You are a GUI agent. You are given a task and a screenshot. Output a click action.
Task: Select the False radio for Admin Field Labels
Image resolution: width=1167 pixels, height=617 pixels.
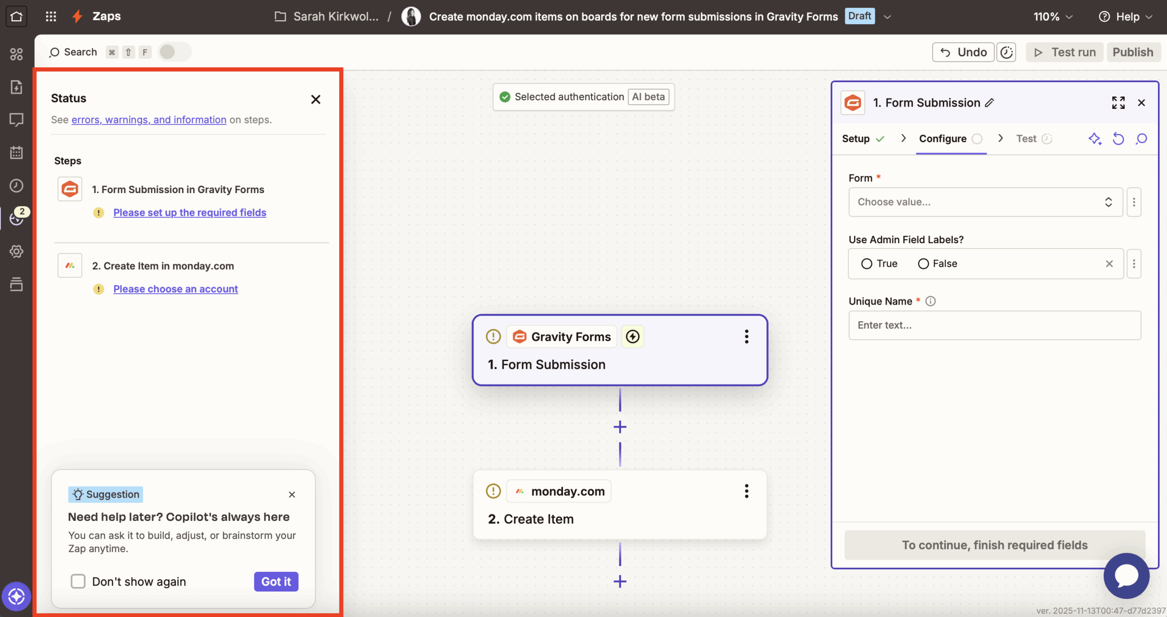pos(923,263)
